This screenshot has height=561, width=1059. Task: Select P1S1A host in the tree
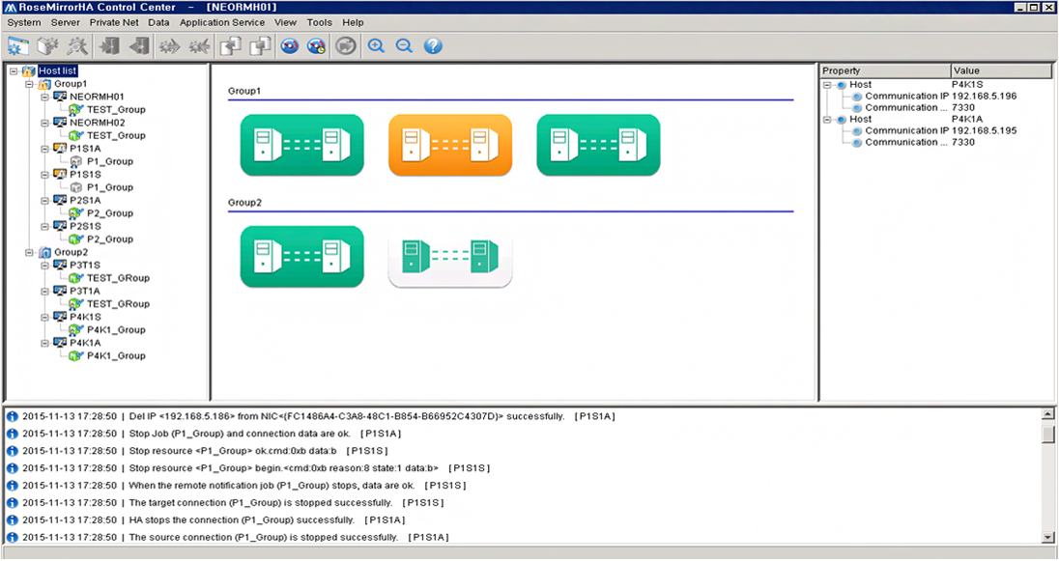pyautogui.click(x=85, y=149)
